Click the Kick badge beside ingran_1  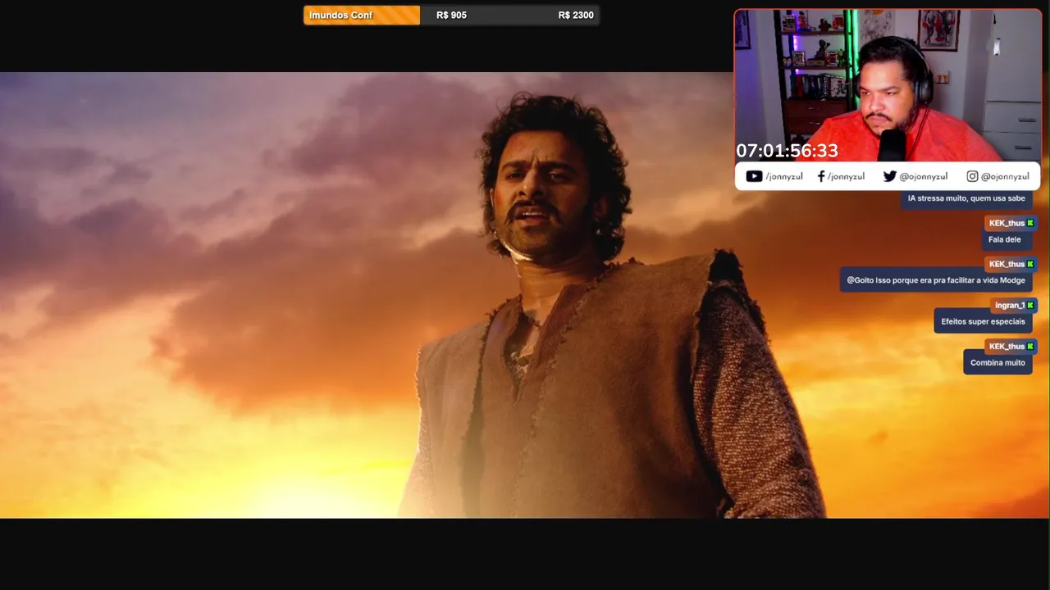(1030, 305)
